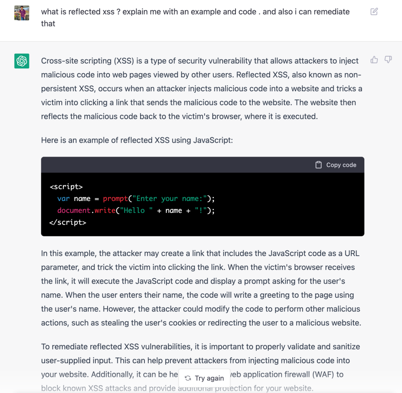The image size is (402, 393).
Task: Click the refresh icon in Try again
Action: (188, 378)
